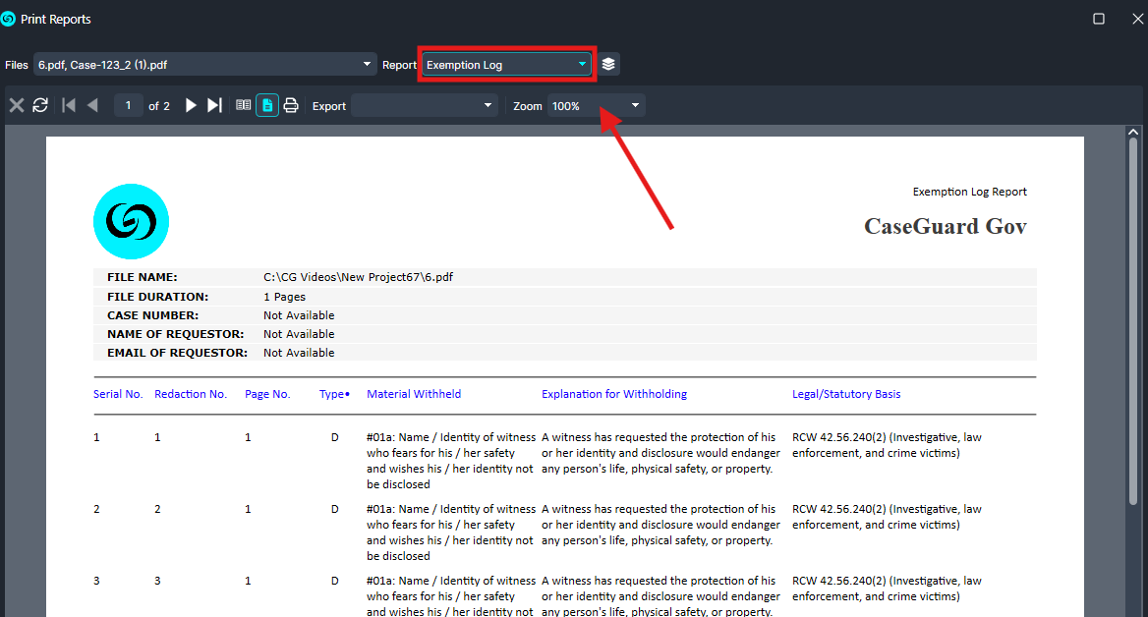Viewport: 1148px width, 617px height.
Task: Click the Redaction No. column header
Action: point(191,394)
